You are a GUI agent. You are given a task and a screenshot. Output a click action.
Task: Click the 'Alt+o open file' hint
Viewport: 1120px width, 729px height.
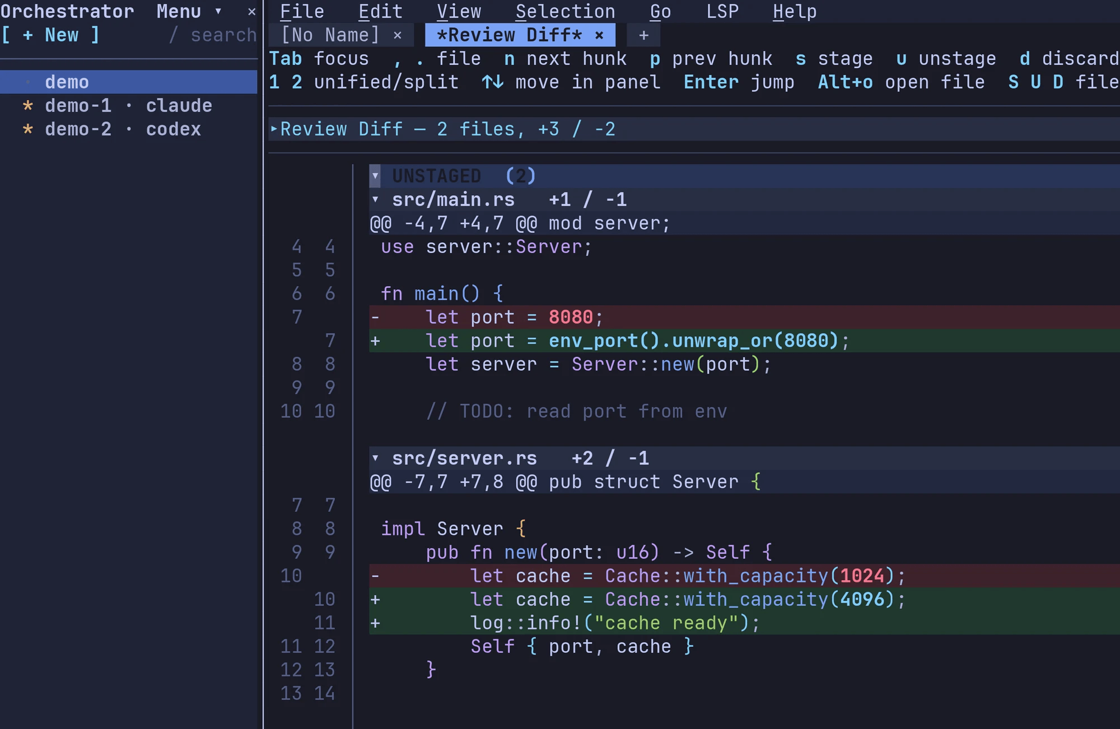pyautogui.click(x=901, y=82)
